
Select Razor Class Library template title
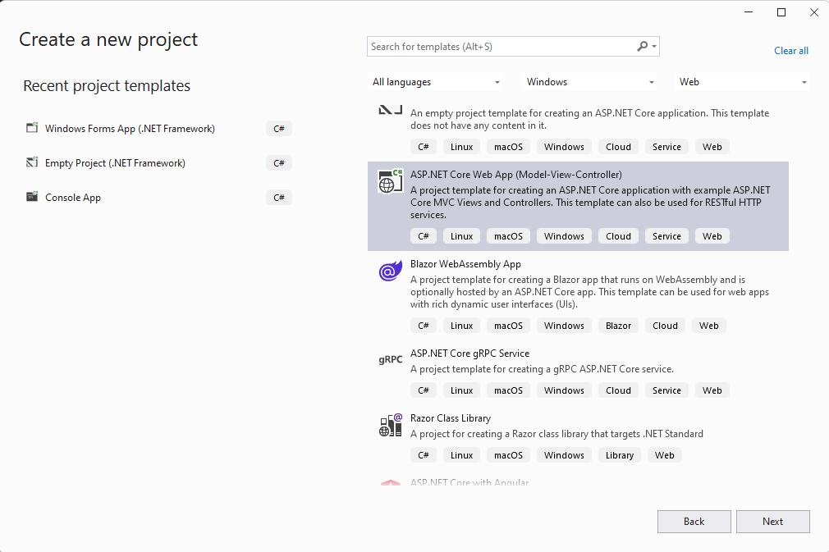coord(451,418)
